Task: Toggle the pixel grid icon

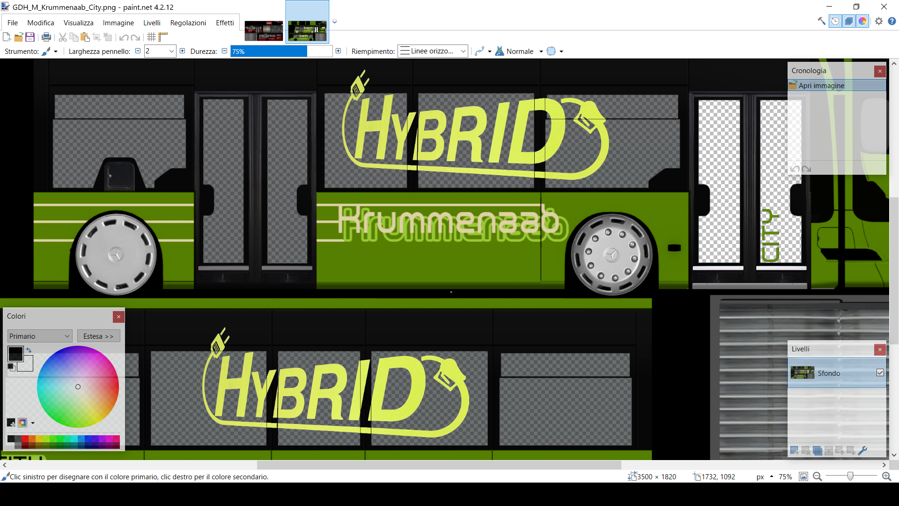Action: pyautogui.click(x=151, y=37)
